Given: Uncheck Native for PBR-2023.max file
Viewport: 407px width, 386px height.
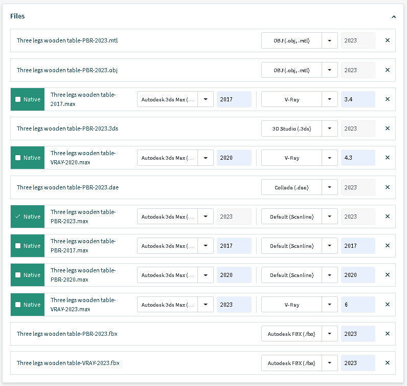Looking at the screenshot, I should (18, 217).
